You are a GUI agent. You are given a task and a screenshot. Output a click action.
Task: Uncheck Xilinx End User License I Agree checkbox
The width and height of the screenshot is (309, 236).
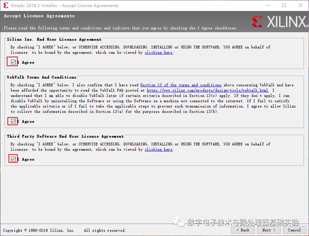point(13,62)
